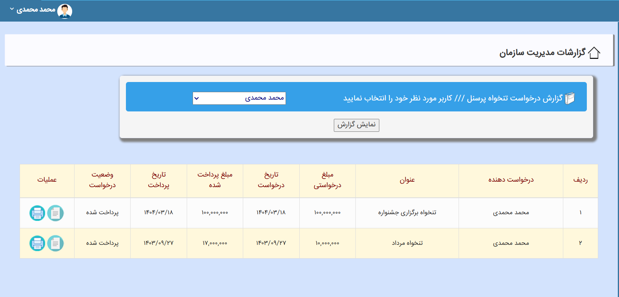Click the print icon for تنخواه مرداد row
The image size is (619, 297).
(37, 243)
